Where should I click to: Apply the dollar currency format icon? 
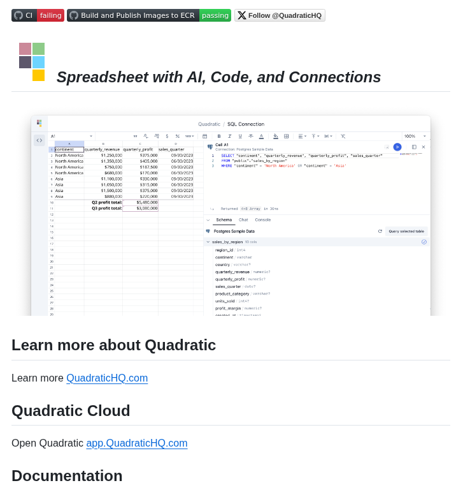coord(167,137)
